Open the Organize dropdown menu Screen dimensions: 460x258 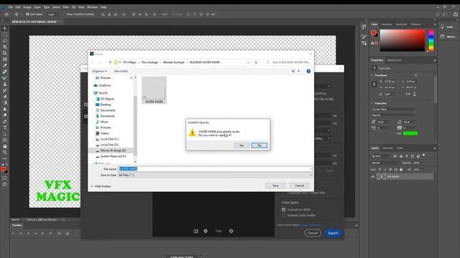[99, 71]
